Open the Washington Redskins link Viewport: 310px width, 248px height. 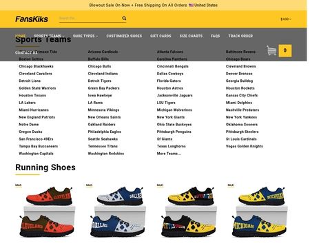point(106,154)
